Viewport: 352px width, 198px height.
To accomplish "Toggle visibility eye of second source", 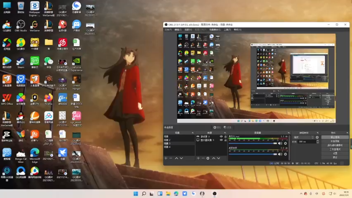I will pyautogui.click(x=221, y=140).
